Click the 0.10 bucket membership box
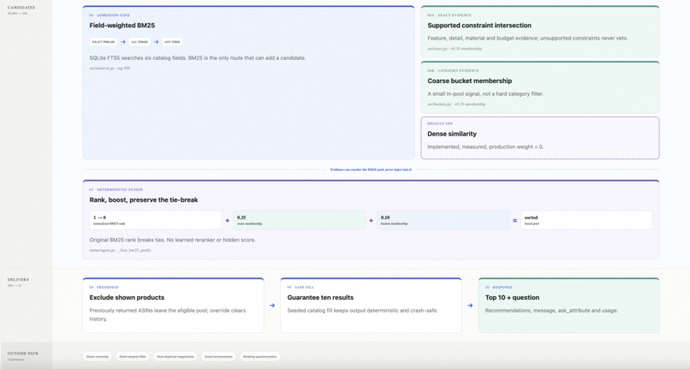Image resolution: width=690 pixels, height=369 pixels. point(443,220)
